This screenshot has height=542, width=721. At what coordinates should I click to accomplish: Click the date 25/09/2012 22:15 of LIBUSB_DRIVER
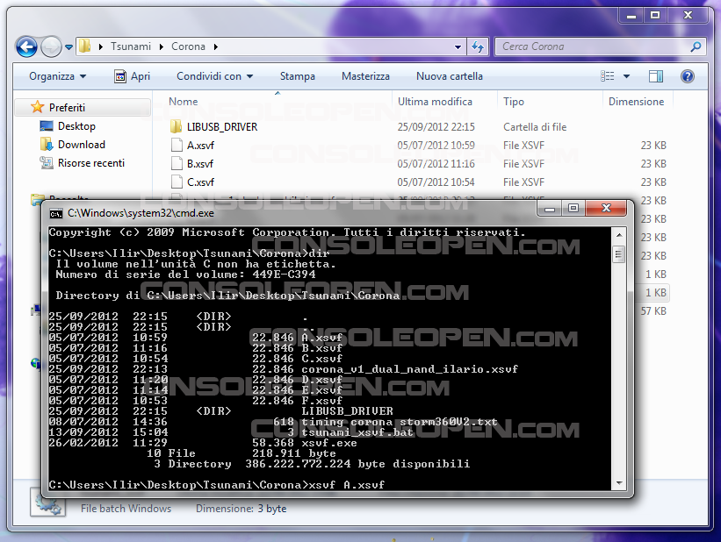pos(436,127)
